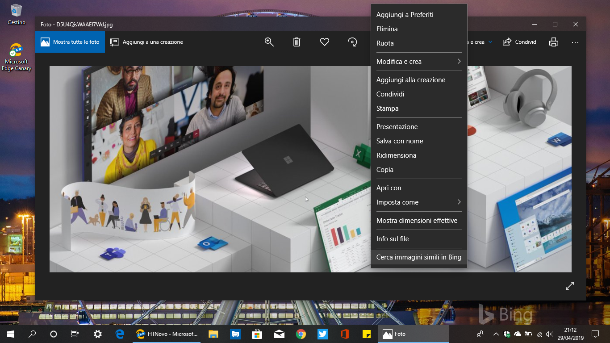
Task: Expand Modifica e crea submenu in context menu
Action: click(x=419, y=62)
